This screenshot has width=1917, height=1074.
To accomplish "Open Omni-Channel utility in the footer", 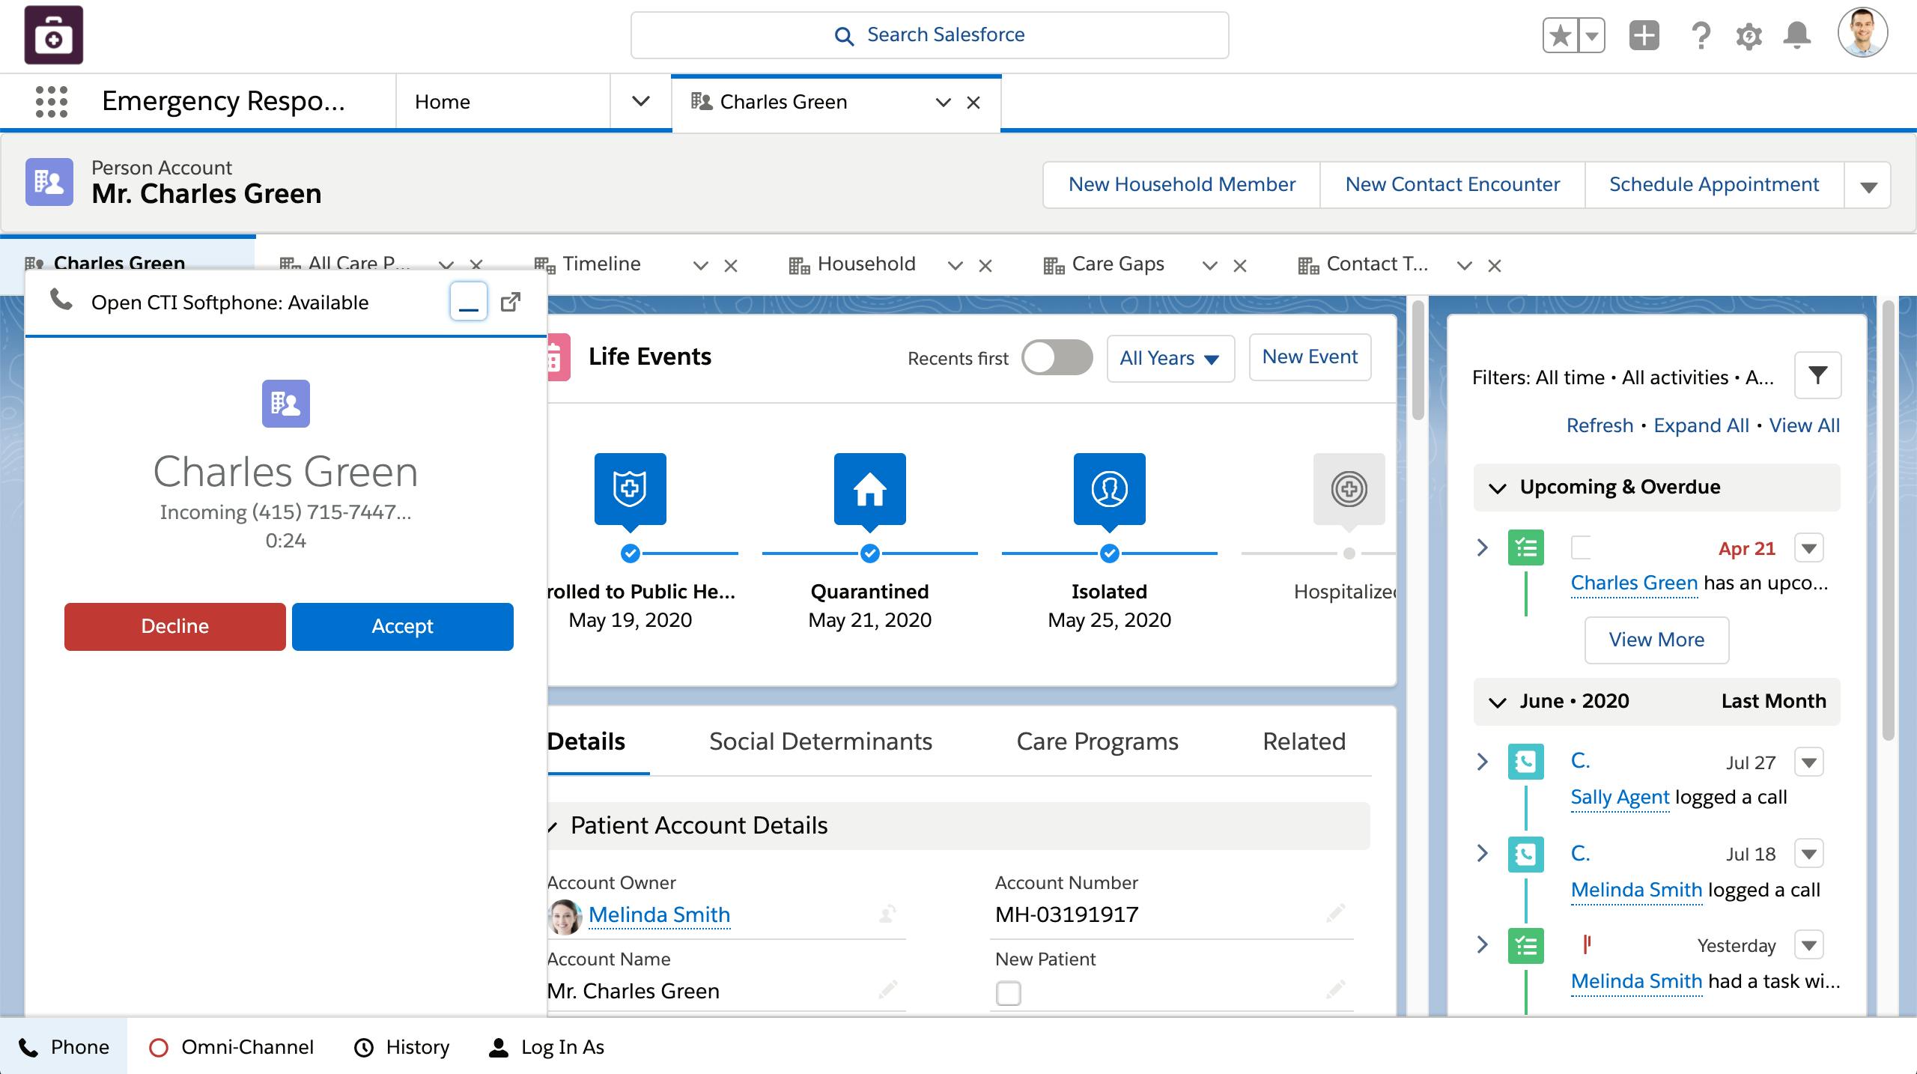I will [231, 1047].
